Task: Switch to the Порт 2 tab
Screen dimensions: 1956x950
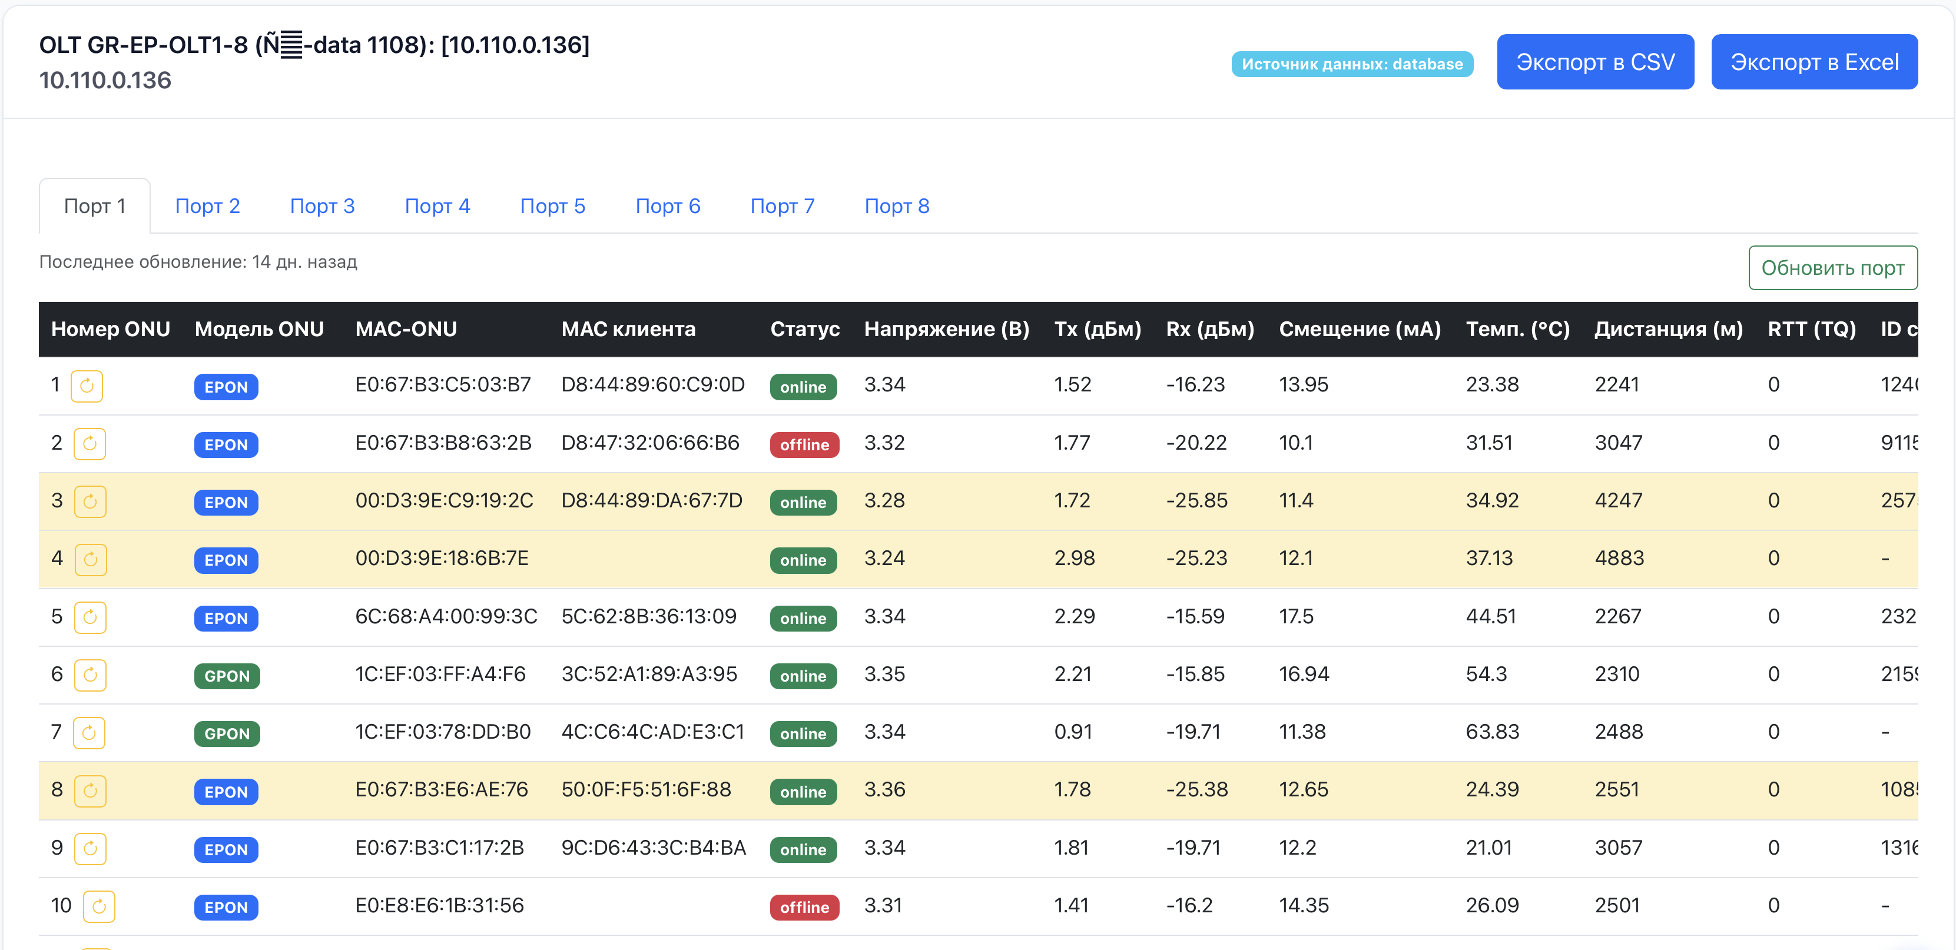Action: pyautogui.click(x=207, y=205)
